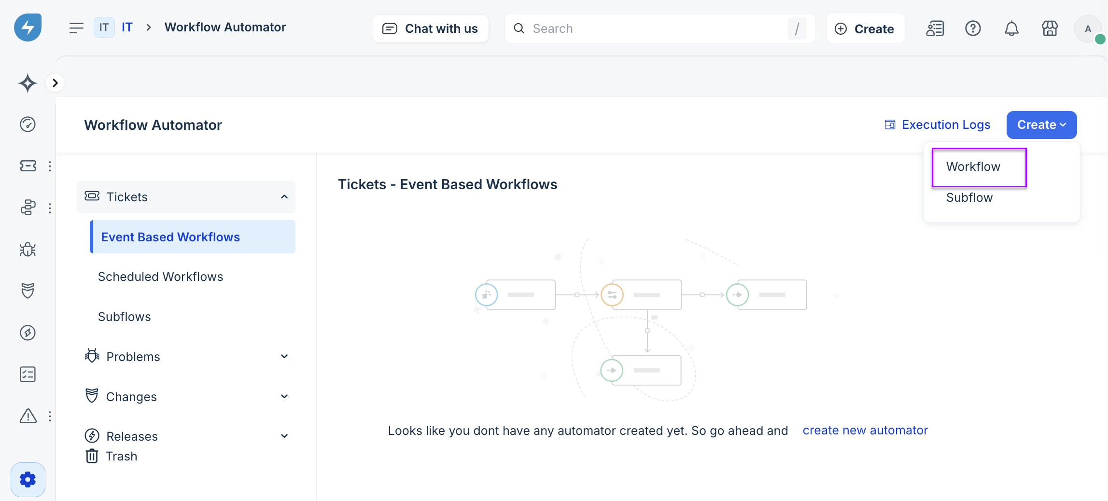Expand the Changes section
Image resolution: width=1108 pixels, height=501 pixels.
(284, 397)
